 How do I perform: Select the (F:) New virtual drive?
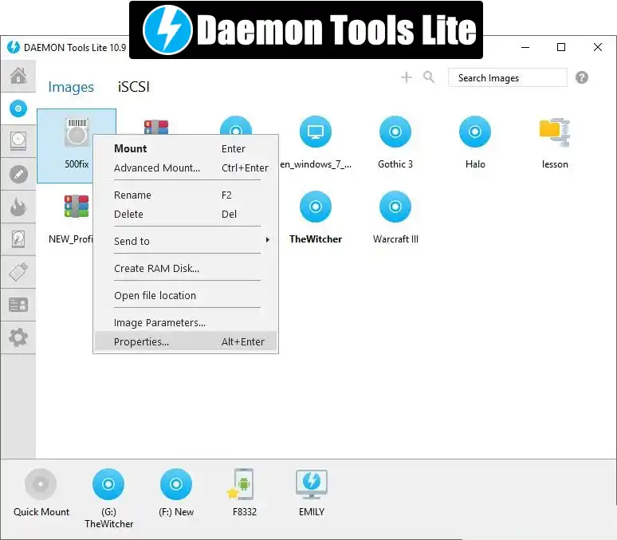click(176, 484)
